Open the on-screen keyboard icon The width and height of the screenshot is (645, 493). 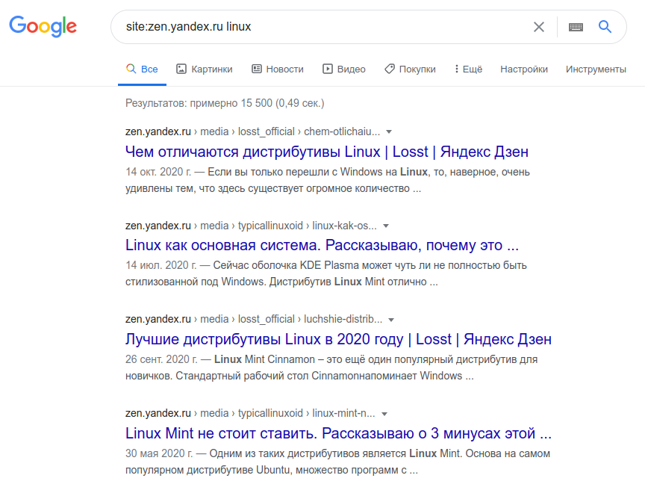[576, 27]
